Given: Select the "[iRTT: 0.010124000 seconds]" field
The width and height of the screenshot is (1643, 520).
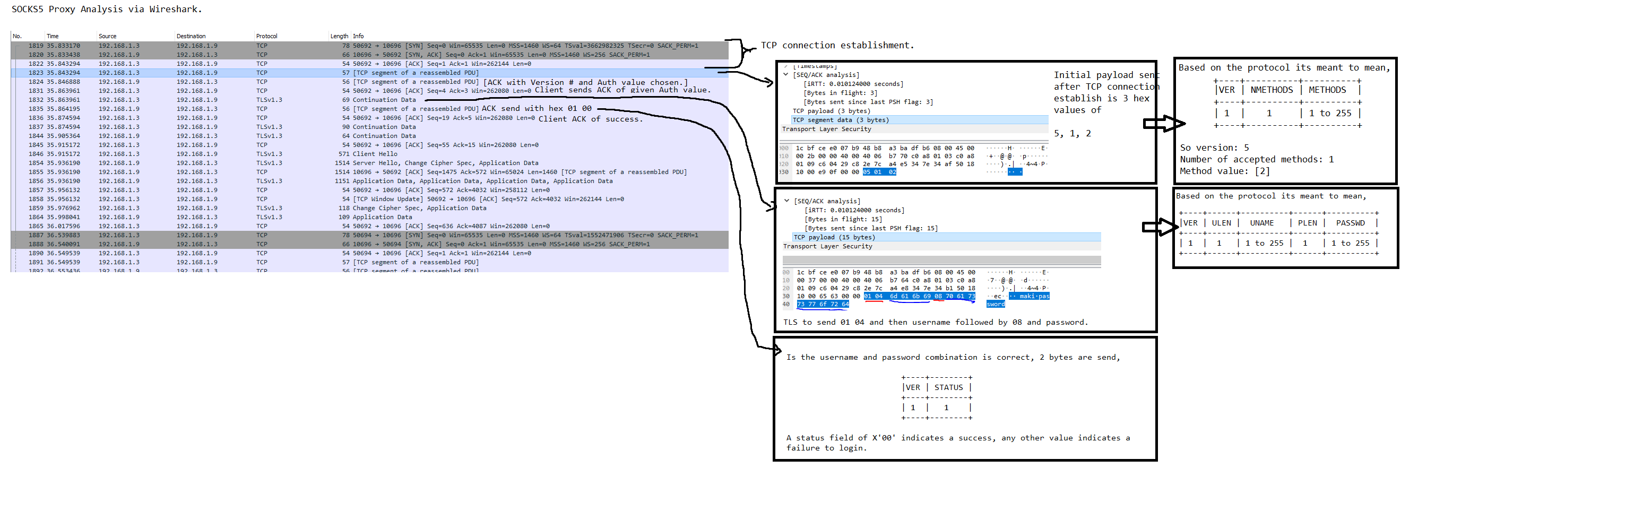Looking at the screenshot, I should point(854,84).
